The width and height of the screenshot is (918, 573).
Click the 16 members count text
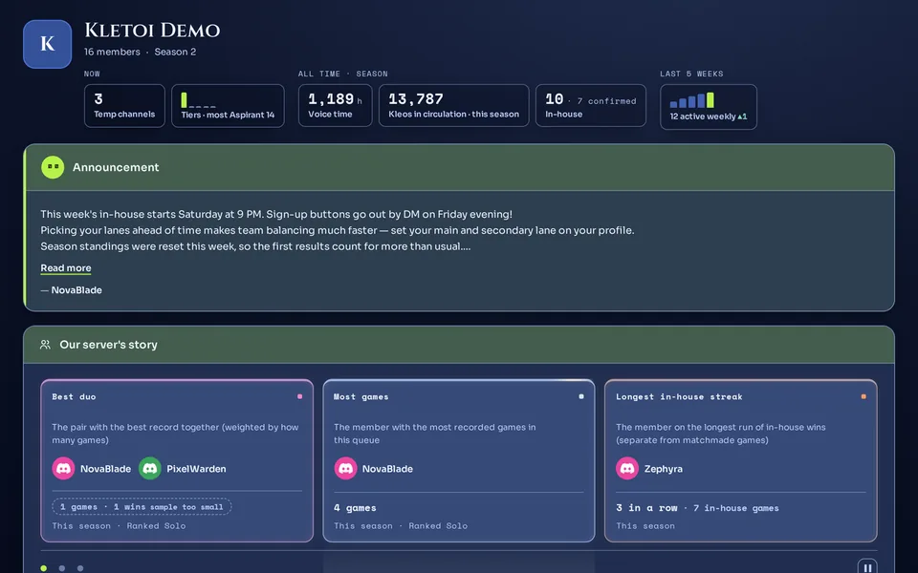(113, 52)
